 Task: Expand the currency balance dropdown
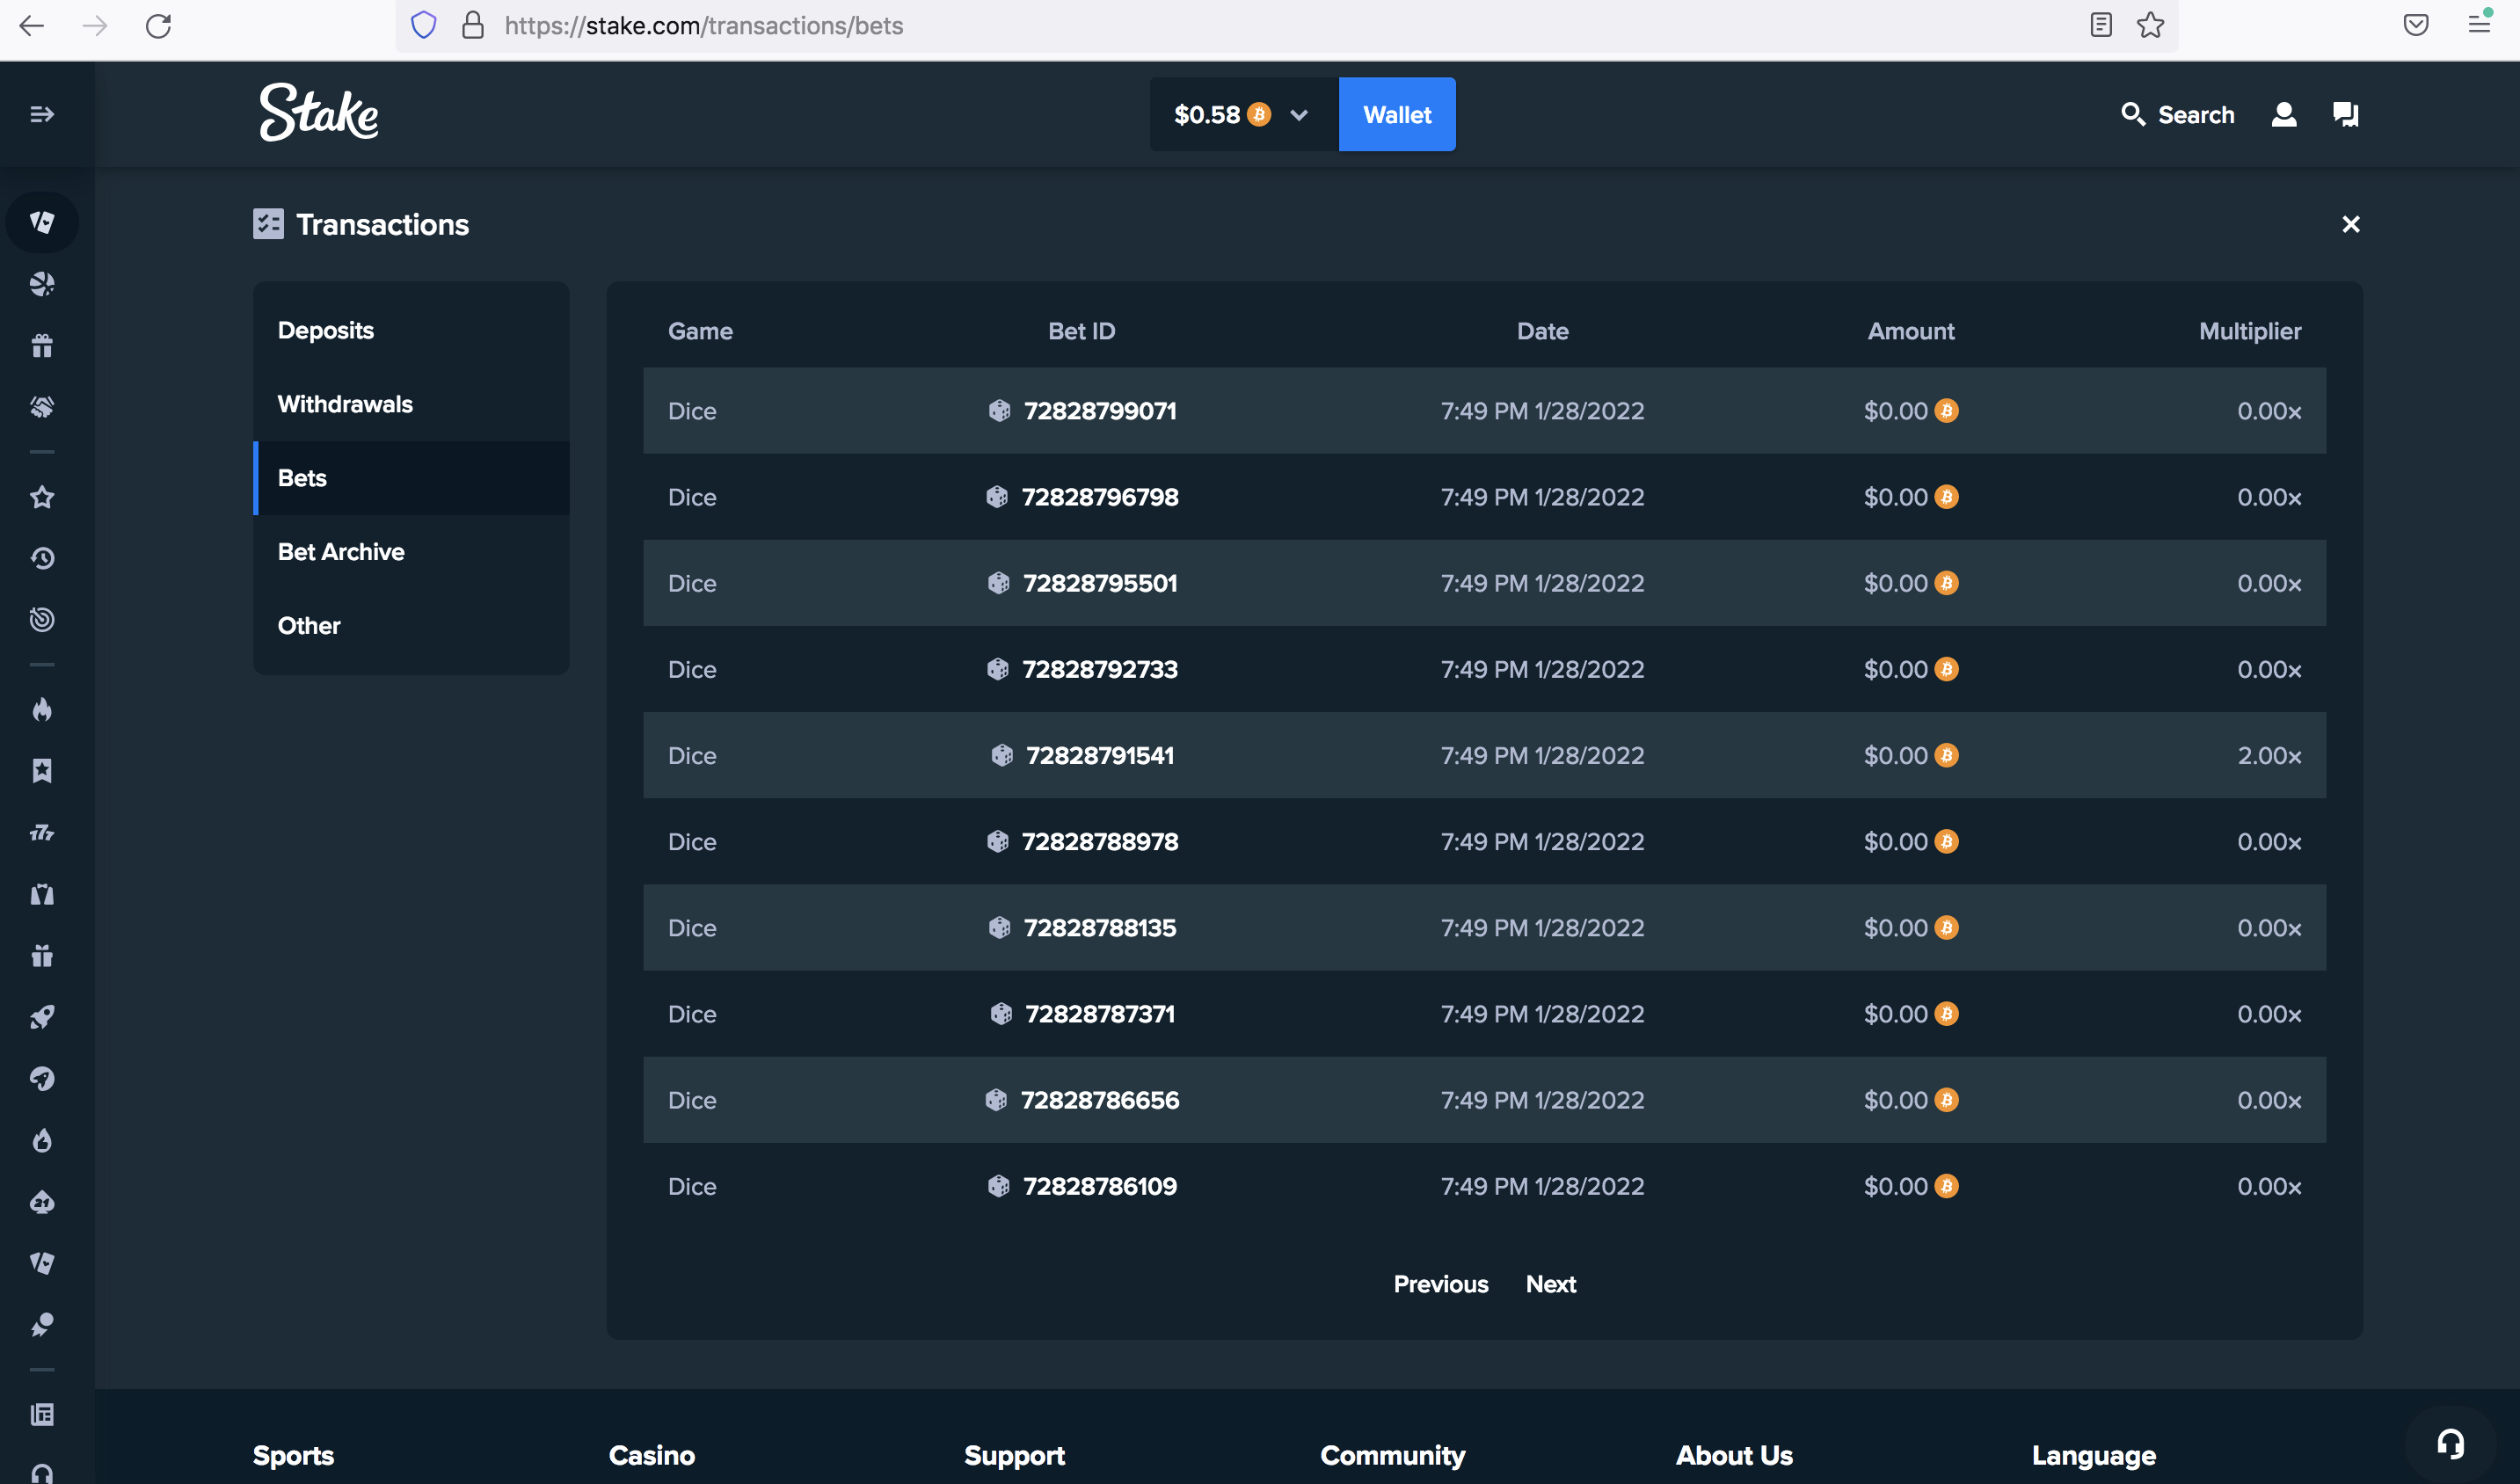click(x=1299, y=114)
